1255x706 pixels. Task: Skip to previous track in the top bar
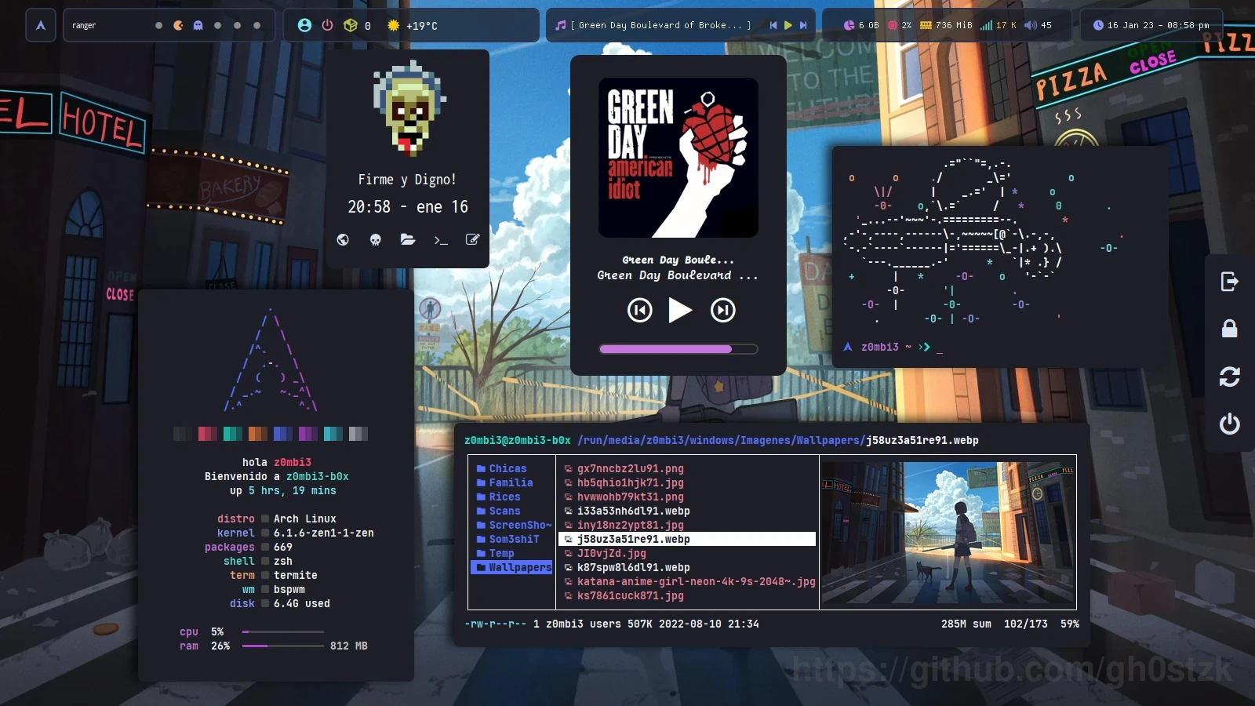tap(773, 25)
